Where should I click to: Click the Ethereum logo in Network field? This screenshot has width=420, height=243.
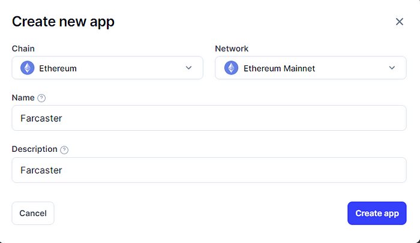point(231,68)
